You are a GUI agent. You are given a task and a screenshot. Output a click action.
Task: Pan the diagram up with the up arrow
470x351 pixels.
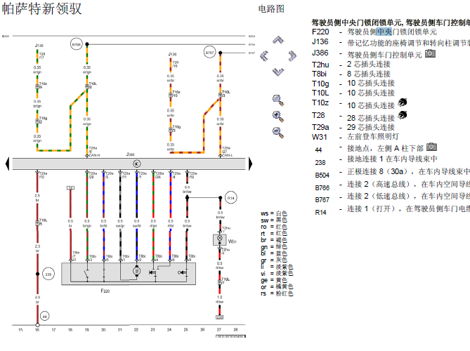[x=278, y=40]
